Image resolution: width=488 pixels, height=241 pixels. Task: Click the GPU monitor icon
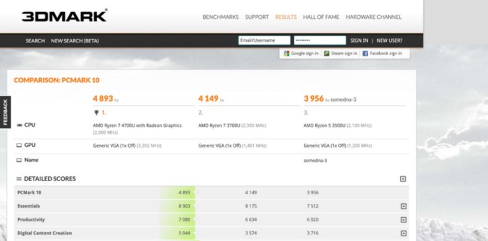click(x=19, y=145)
